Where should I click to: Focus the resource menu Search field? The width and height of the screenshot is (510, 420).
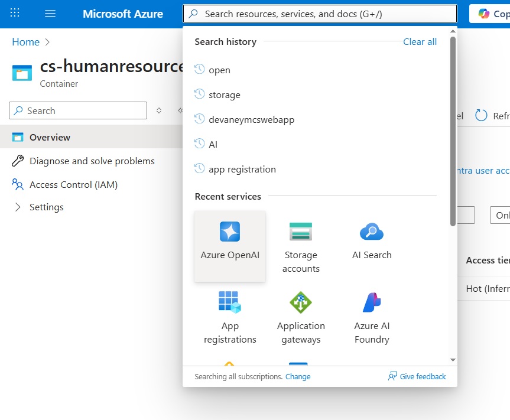(x=78, y=110)
